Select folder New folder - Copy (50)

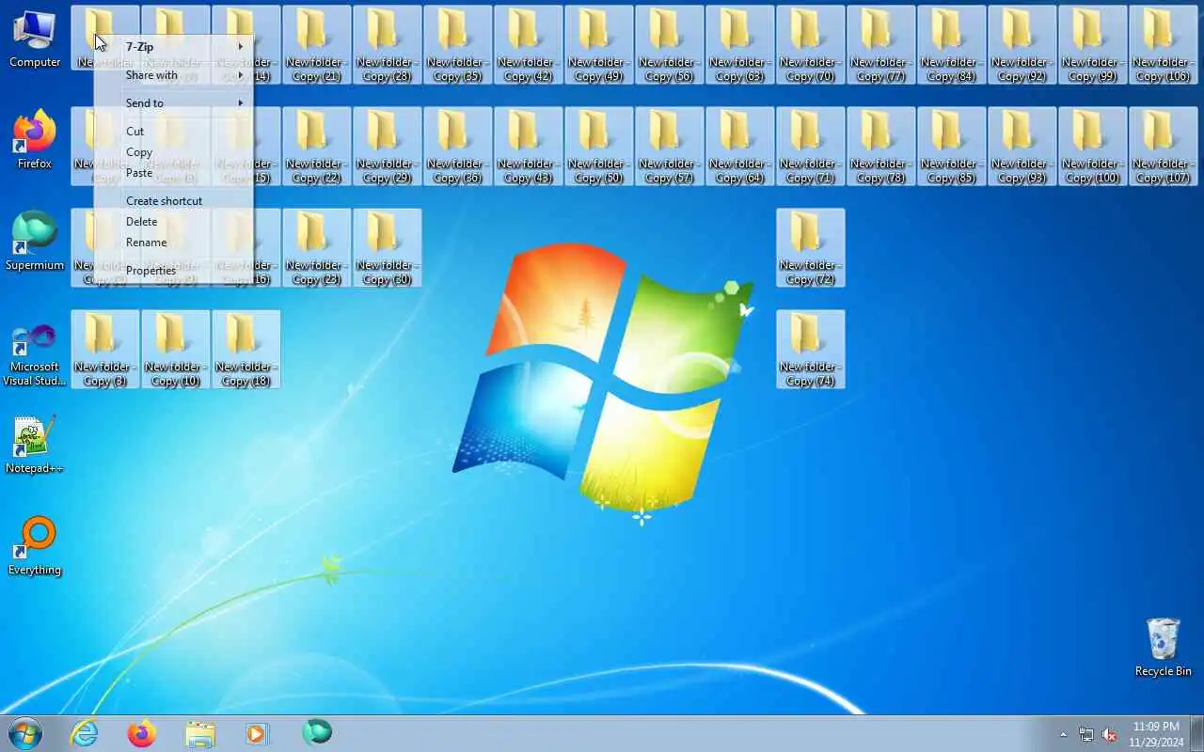tap(599, 147)
